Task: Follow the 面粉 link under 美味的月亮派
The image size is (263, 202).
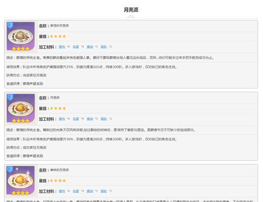Action: [x=103, y=191]
